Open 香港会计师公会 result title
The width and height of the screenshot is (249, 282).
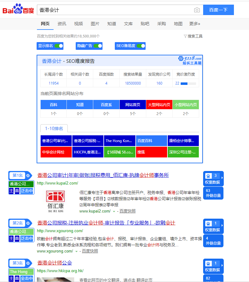click(x=54, y=263)
